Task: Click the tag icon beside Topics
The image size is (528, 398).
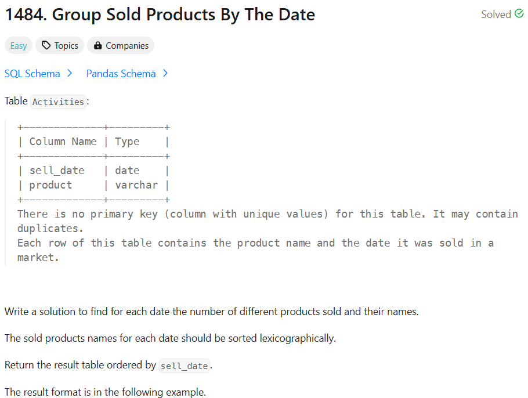Action: click(x=46, y=45)
